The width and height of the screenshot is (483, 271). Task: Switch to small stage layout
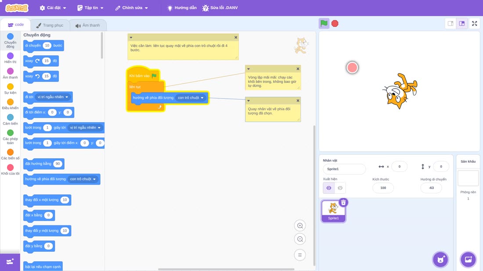pos(451,23)
